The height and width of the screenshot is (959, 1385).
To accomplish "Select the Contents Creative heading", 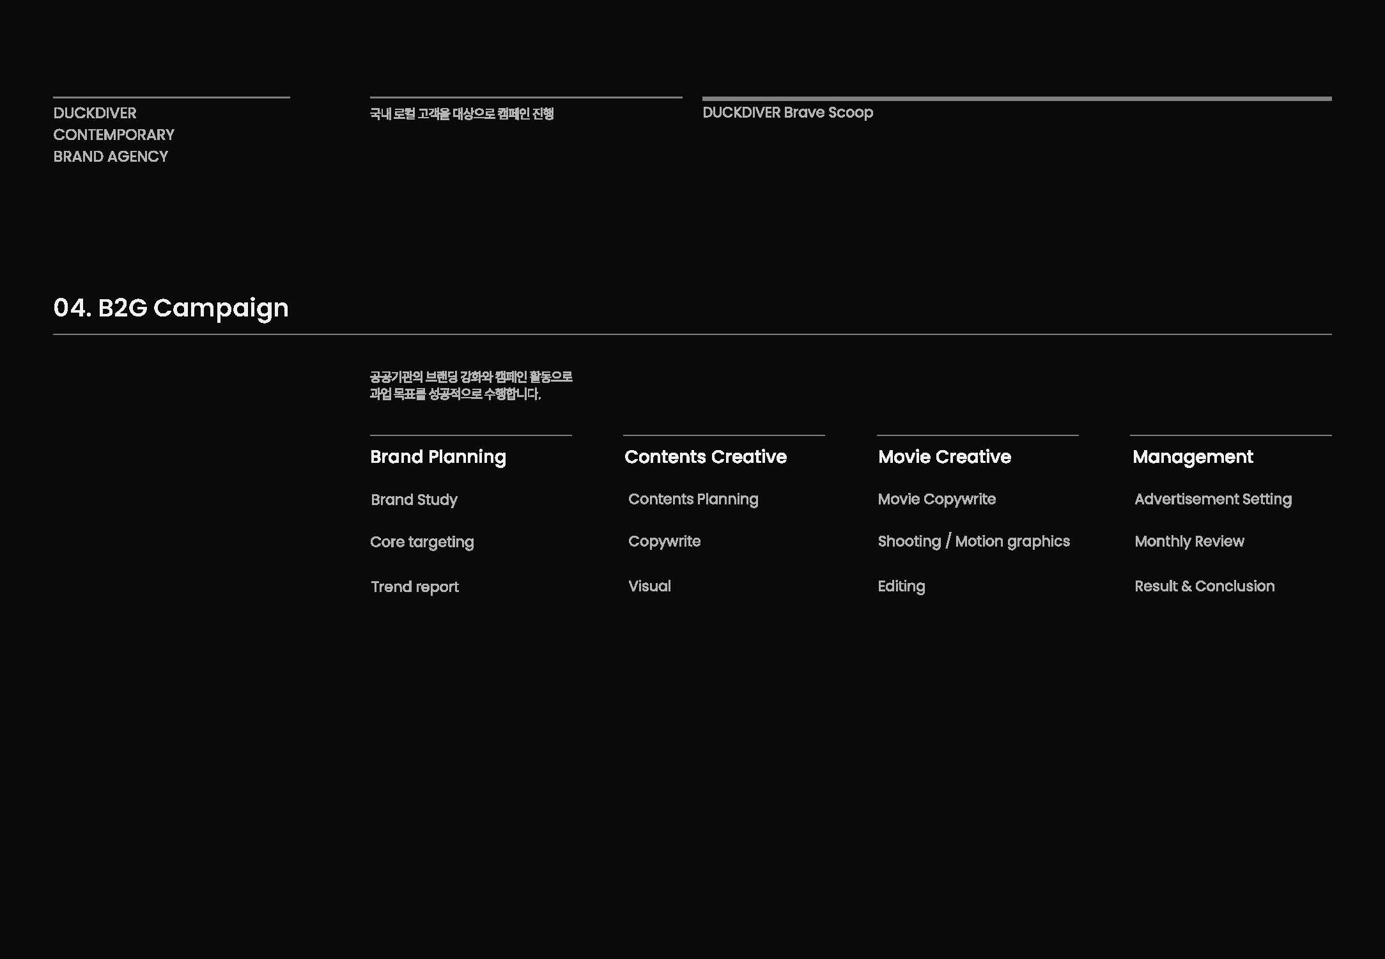I will point(705,456).
